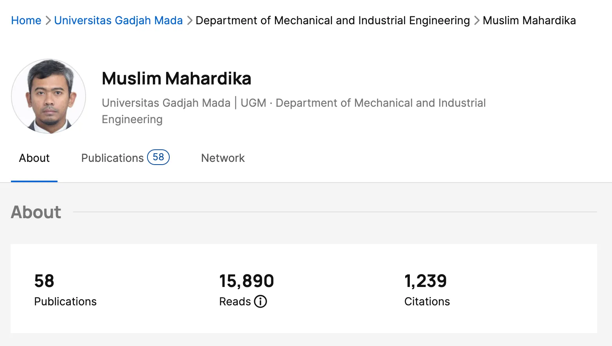Open the Network tab
This screenshot has width=612, height=346.
pos(223,158)
